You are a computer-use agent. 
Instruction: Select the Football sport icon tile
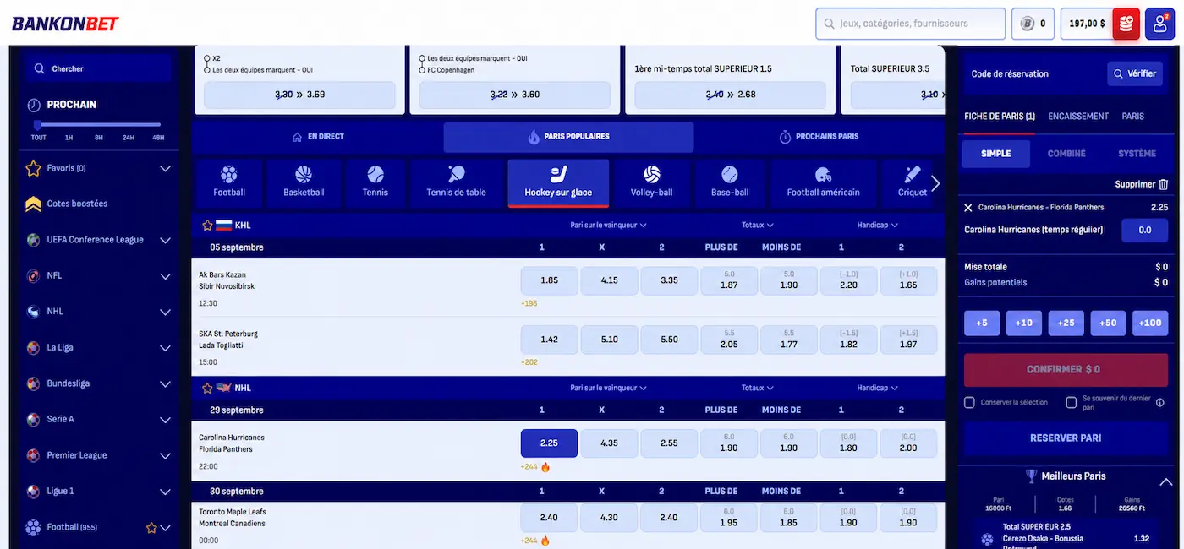tap(228, 182)
